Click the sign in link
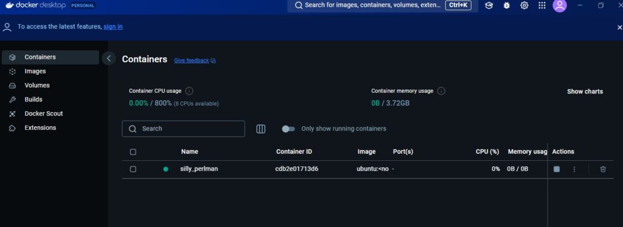This screenshot has height=227, width=623. 113,27
